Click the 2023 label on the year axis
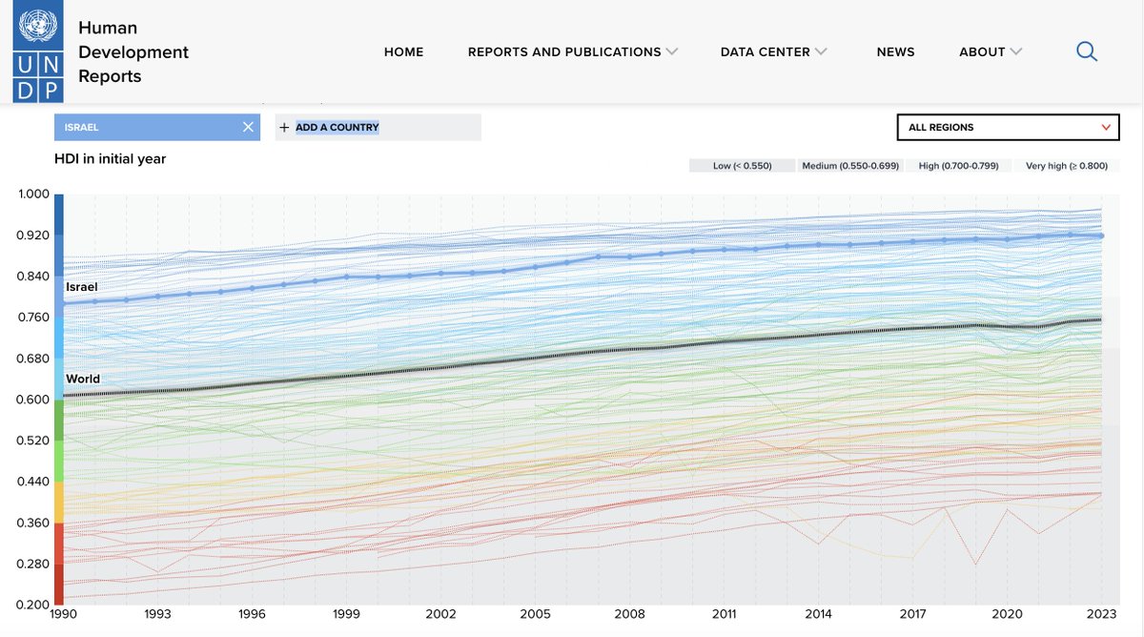This screenshot has height=637, width=1144. point(1101,614)
